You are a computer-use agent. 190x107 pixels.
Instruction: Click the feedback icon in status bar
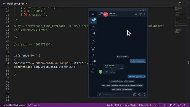tap(179, 105)
